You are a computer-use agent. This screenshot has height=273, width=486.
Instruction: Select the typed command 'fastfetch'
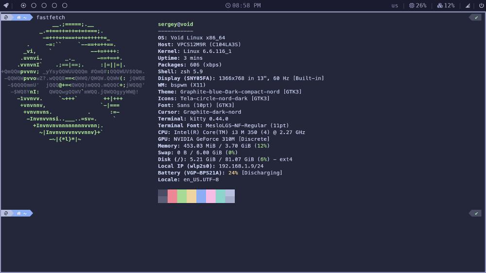point(51,17)
